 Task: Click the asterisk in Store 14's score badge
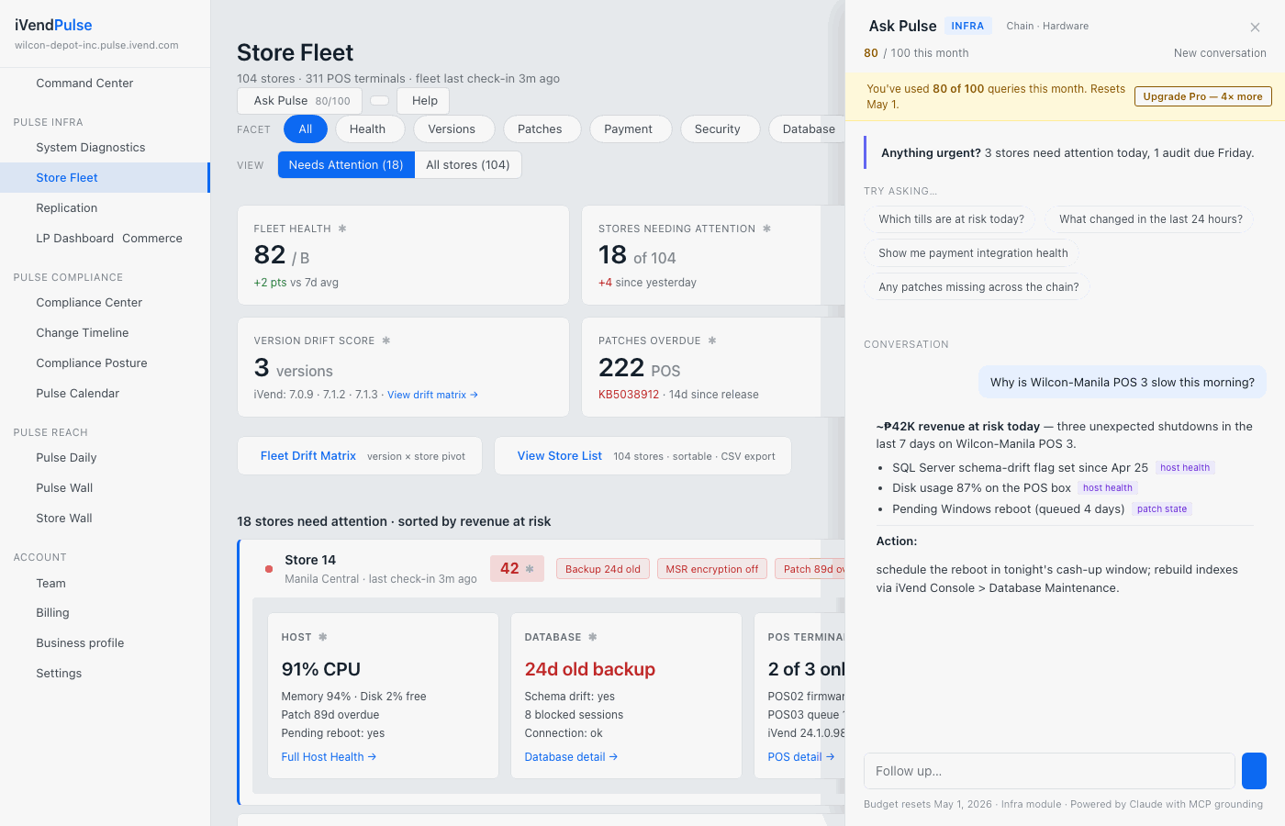tap(530, 569)
